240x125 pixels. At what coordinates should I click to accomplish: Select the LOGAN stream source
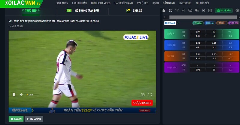coord(16,119)
